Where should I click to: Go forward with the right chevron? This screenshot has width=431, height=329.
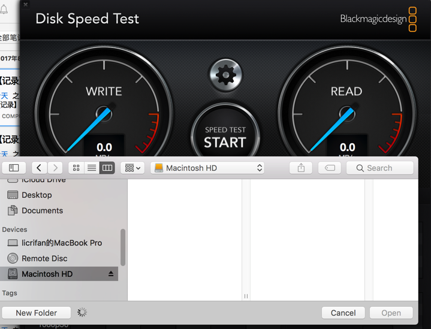[x=55, y=168]
